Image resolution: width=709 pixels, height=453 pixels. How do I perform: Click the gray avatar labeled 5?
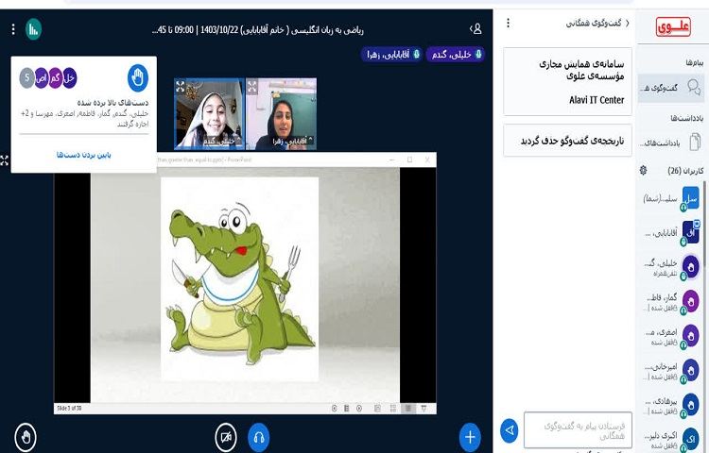point(26,78)
